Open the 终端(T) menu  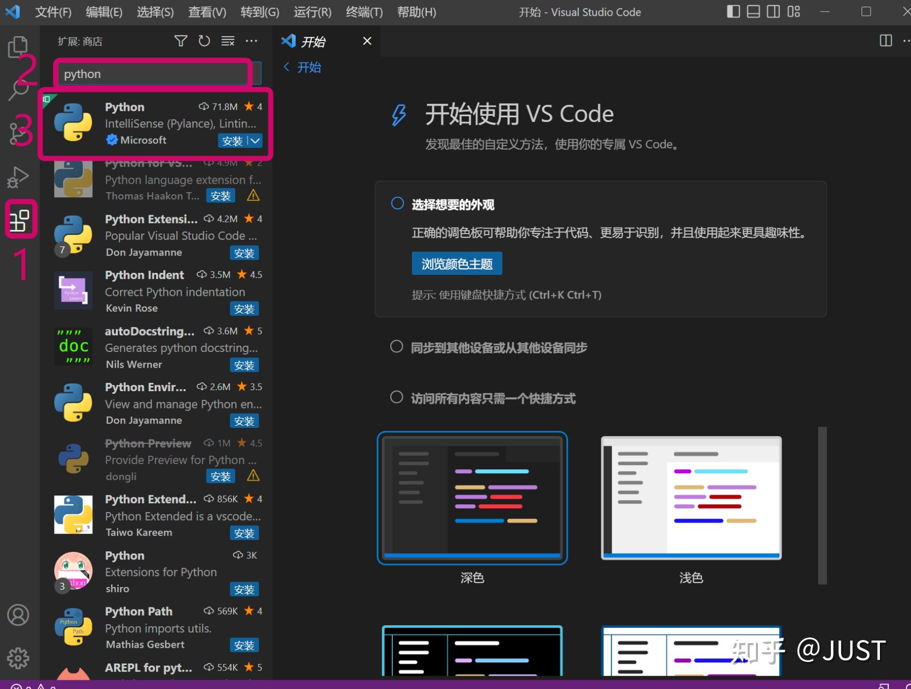(x=363, y=12)
